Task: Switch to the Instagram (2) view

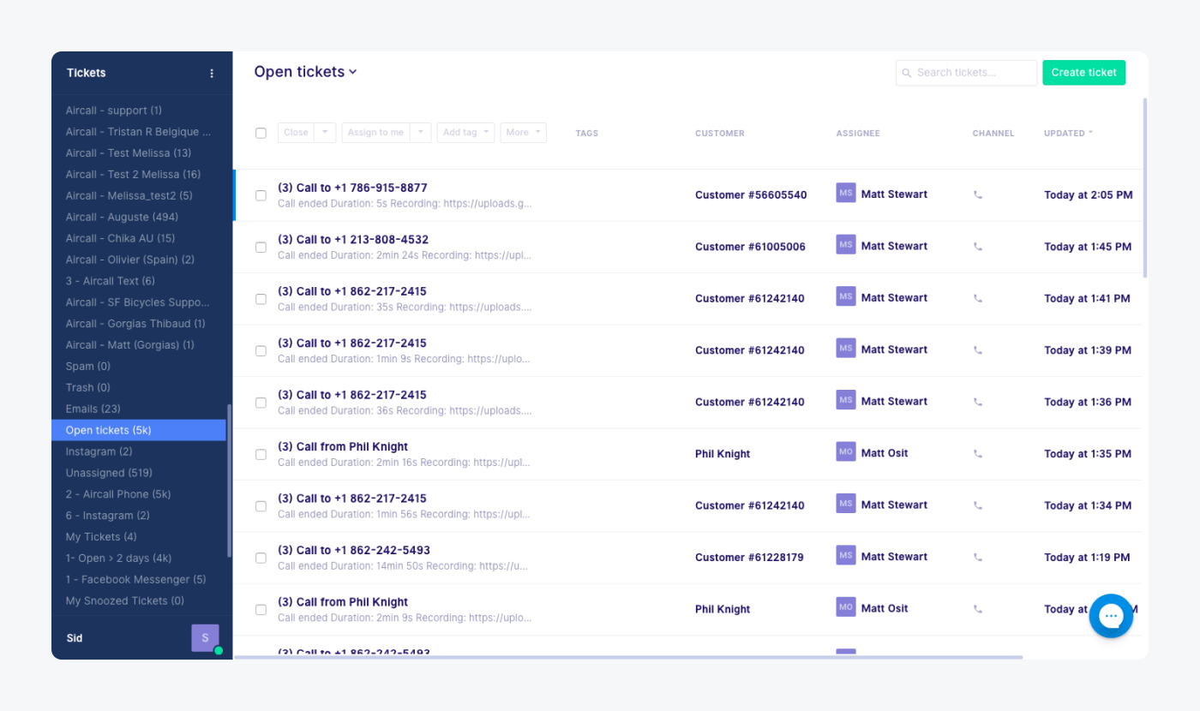Action: pyautogui.click(x=98, y=451)
